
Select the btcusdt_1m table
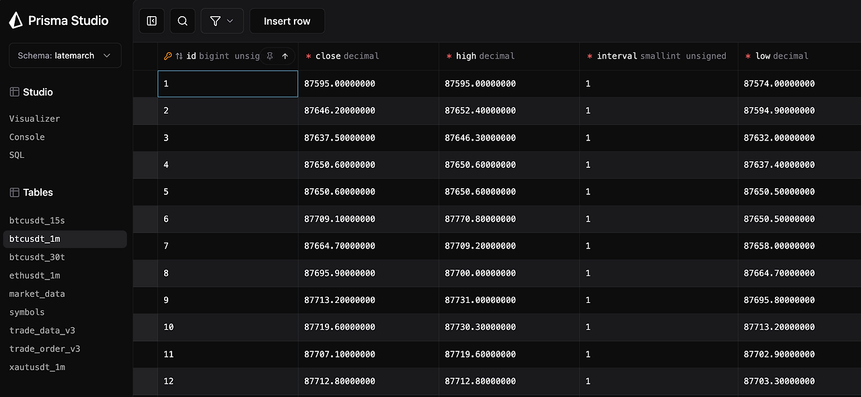pos(65,238)
